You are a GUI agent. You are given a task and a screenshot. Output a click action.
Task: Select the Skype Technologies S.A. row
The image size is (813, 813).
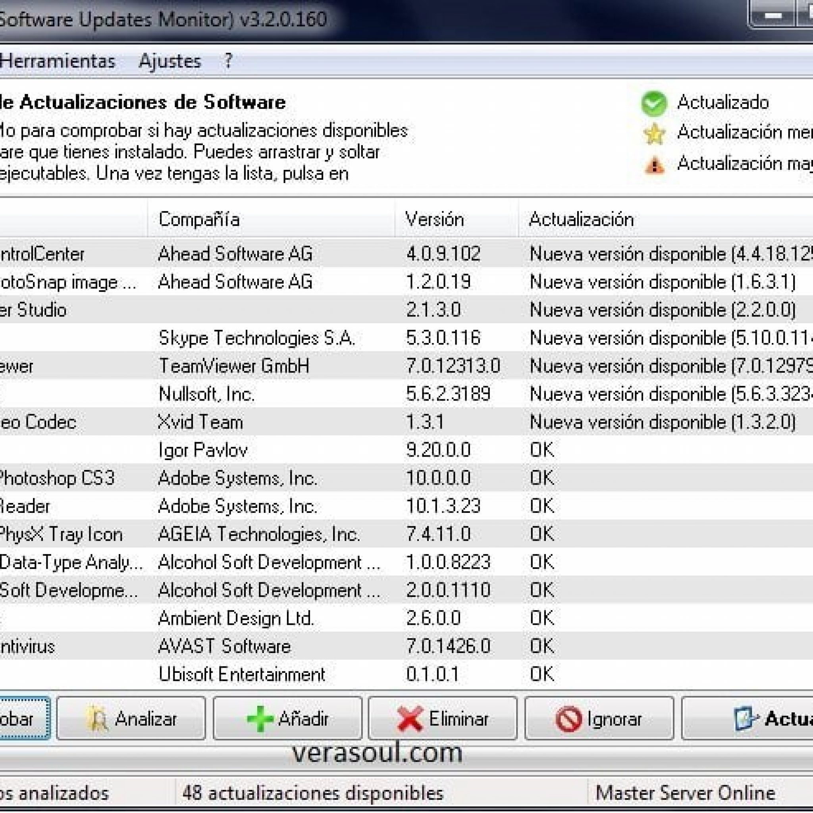coord(406,338)
